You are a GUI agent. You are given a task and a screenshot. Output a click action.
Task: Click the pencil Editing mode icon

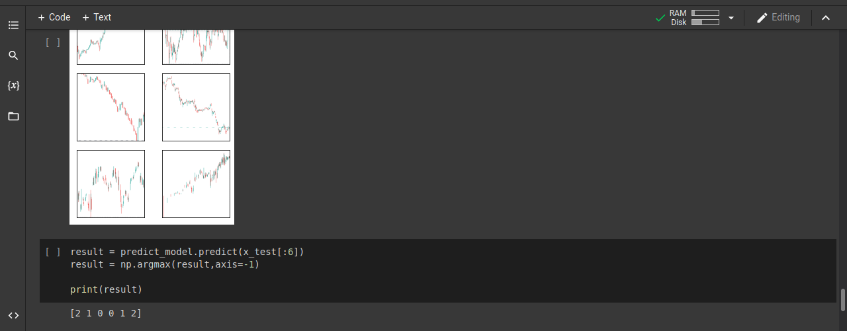pyautogui.click(x=762, y=18)
